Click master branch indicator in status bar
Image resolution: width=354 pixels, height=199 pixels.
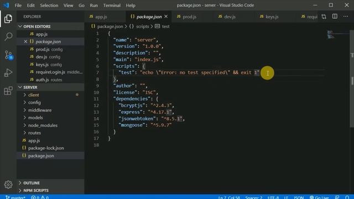point(15,197)
